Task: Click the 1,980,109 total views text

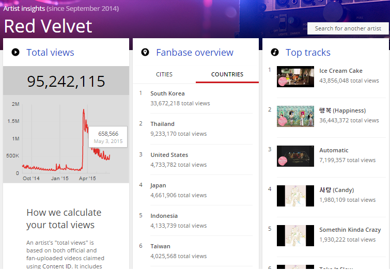Action: 348,200
